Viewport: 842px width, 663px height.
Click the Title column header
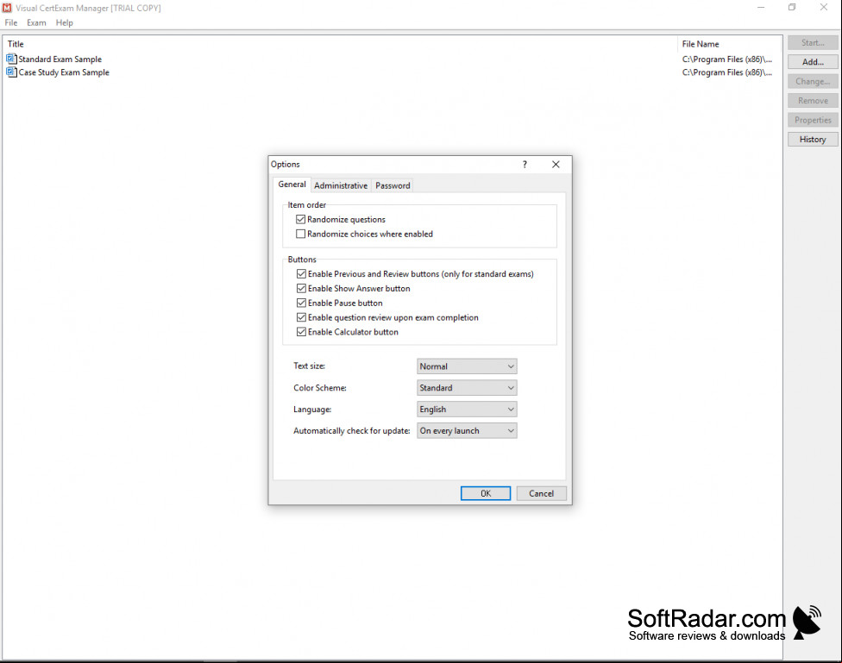341,44
